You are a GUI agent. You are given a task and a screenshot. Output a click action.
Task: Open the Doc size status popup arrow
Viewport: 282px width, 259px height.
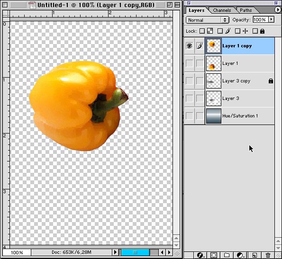point(115,252)
